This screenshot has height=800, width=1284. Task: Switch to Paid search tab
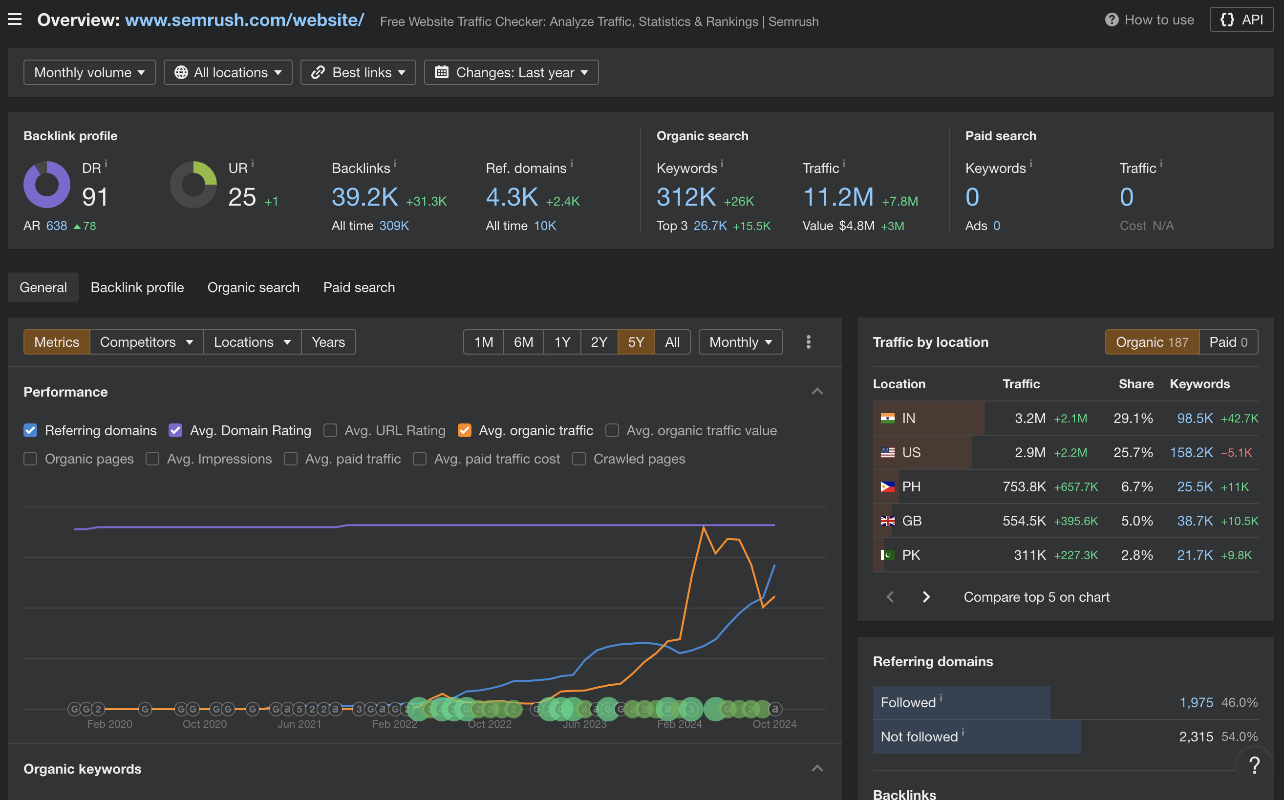pyautogui.click(x=359, y=287)
